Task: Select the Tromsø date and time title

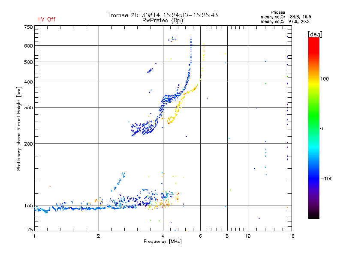Action: pyautogui.click(x=162, y=15)
